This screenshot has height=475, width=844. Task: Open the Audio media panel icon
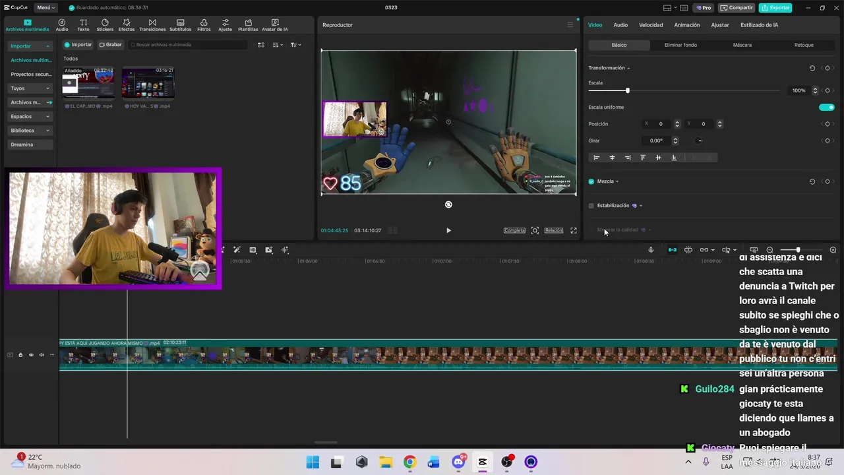pos(62,25)
